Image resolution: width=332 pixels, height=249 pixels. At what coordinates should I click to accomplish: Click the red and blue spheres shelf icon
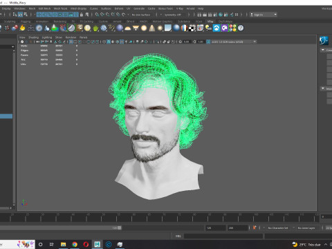pyautogui.click(x=15, y=28)
